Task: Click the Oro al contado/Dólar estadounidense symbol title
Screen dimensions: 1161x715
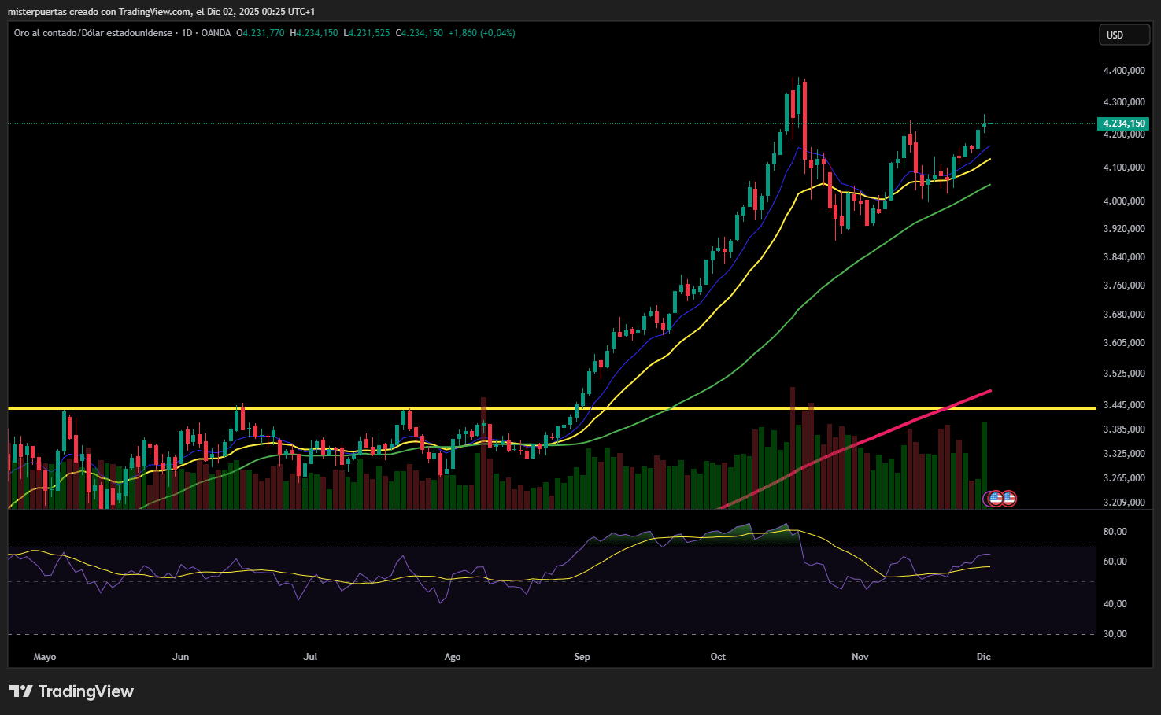Action: (x=93, y=33)
